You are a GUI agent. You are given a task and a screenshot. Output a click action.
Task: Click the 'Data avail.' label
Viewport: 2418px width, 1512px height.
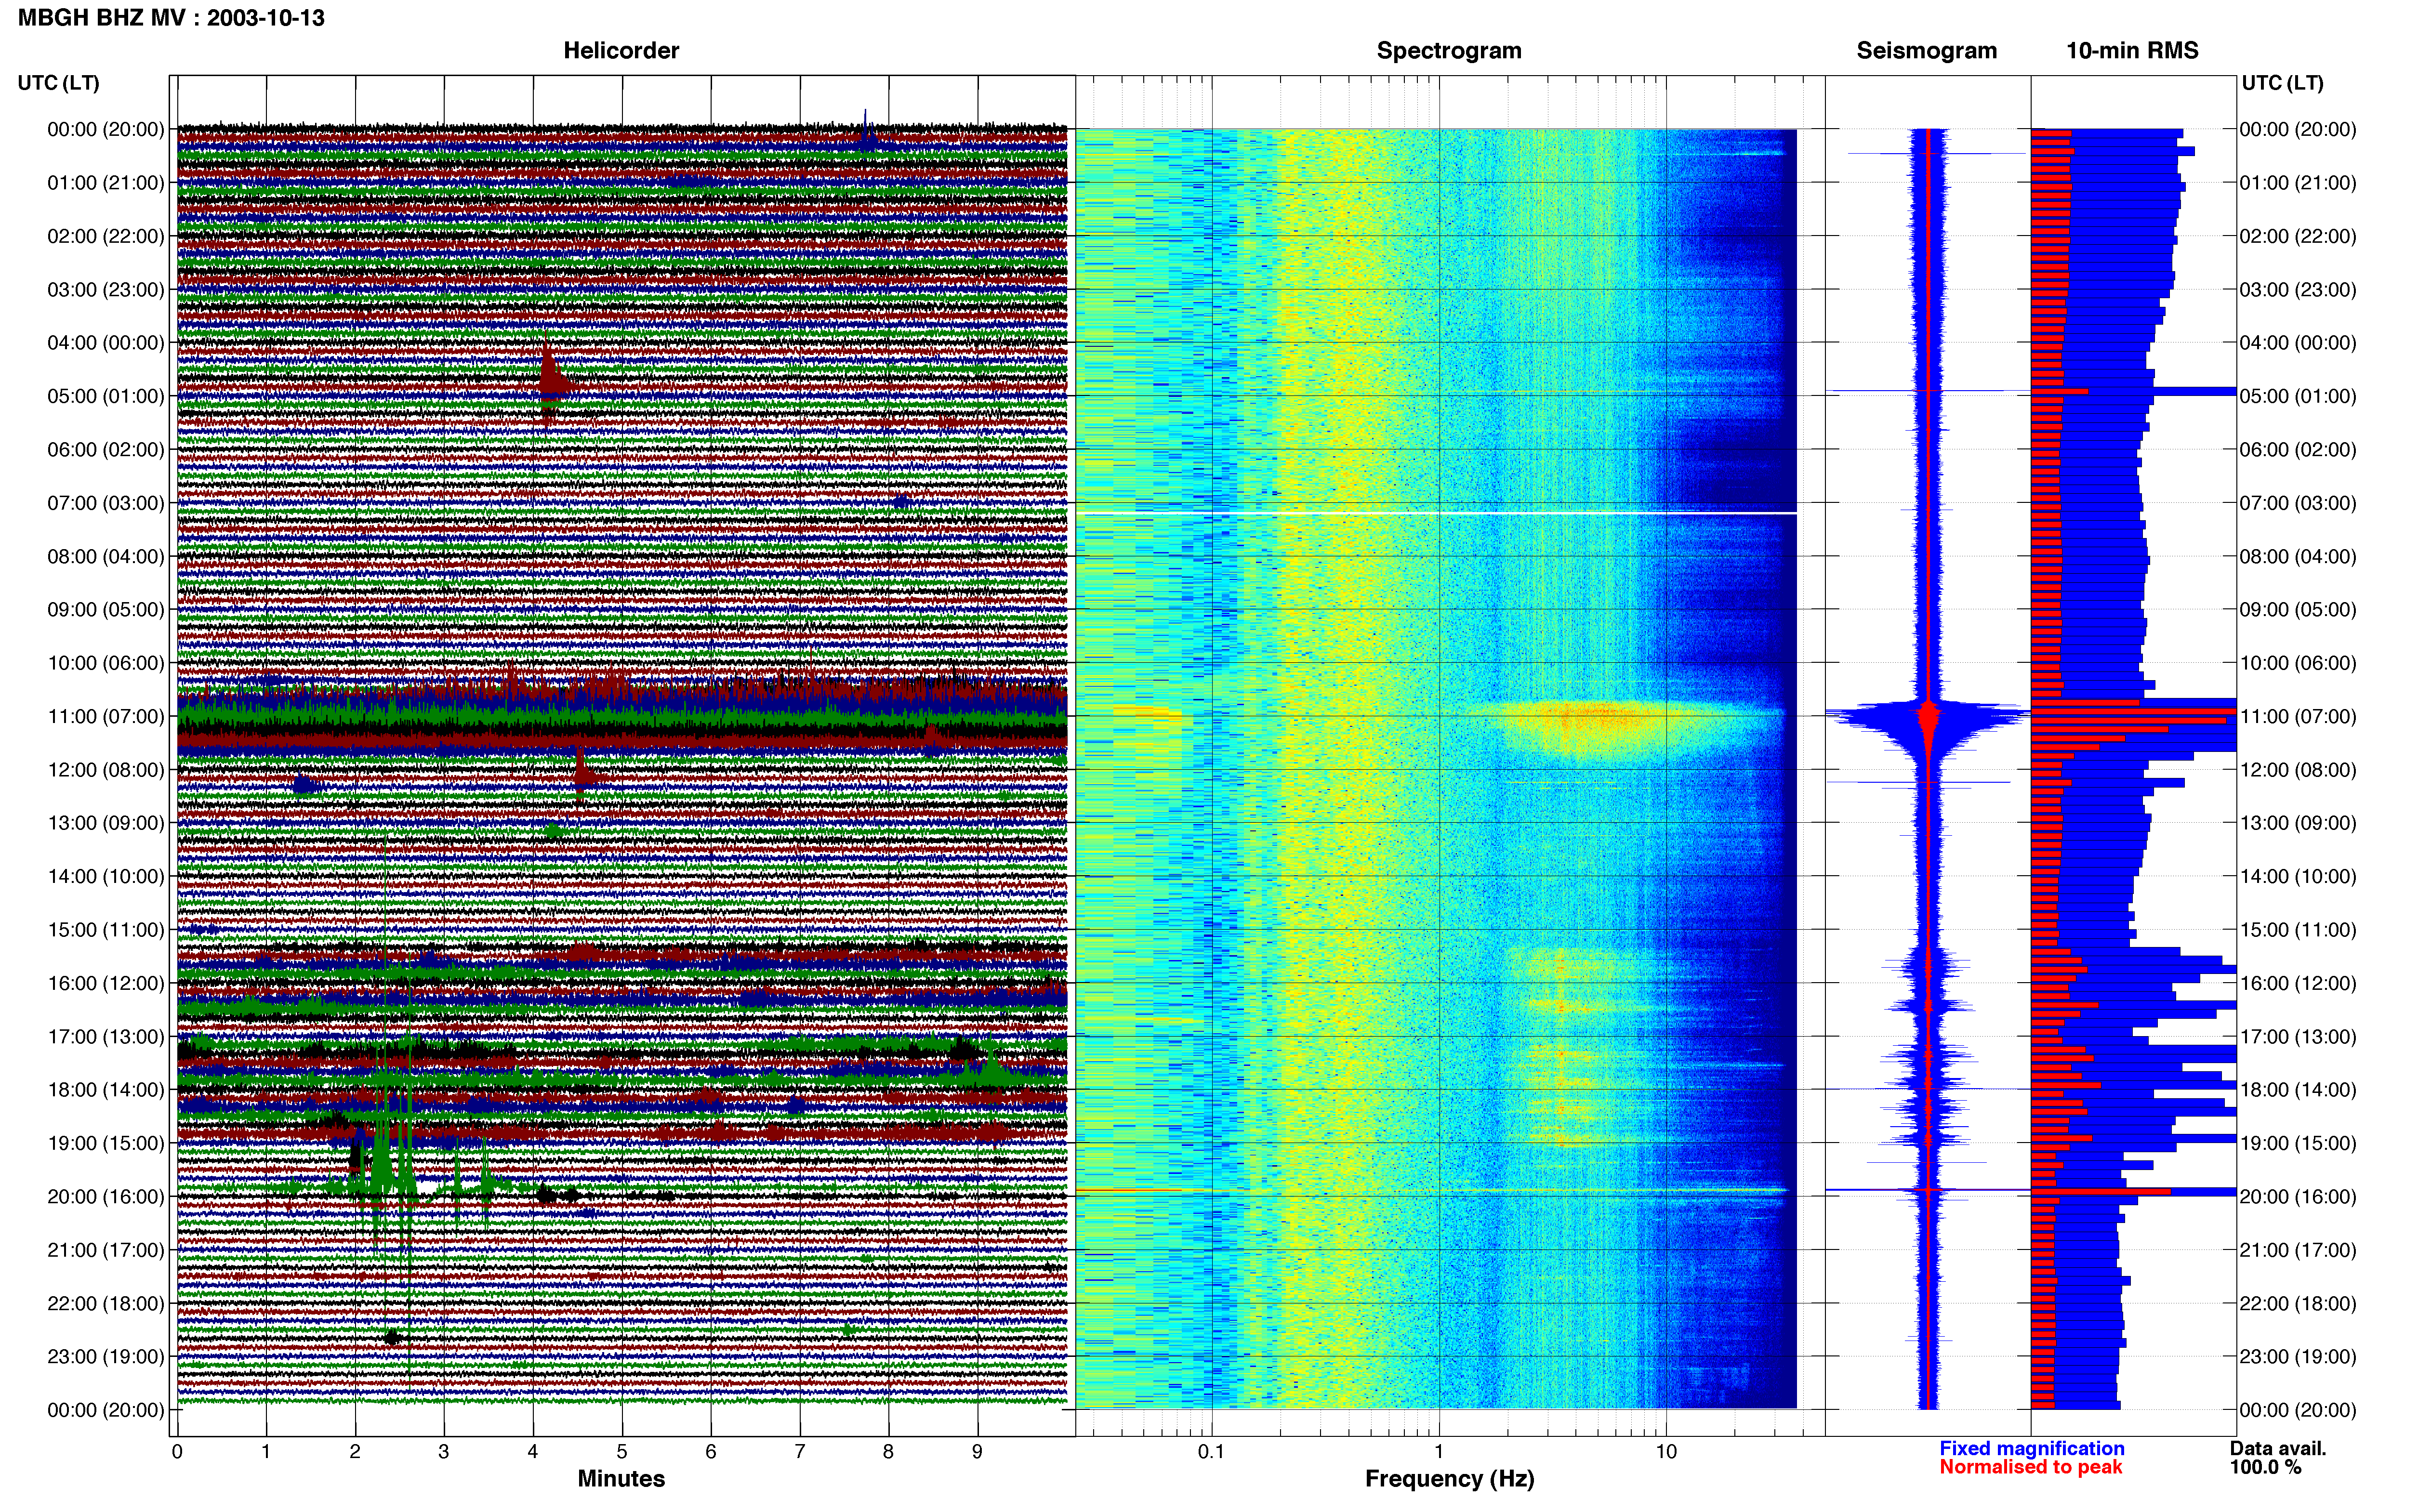[x=2278, y=1449]
